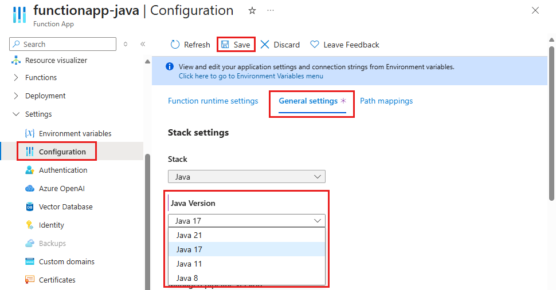Click the Save disk icon
This screenshot has height=290, width=556.
pyautogui.click(x=225, y=45)
